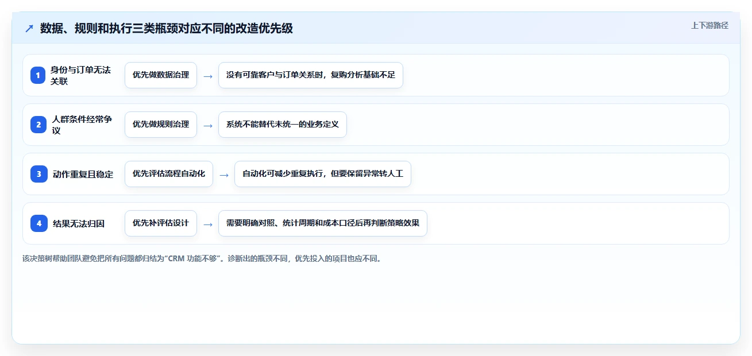Click the box 没有可靠客户与订单关系时，复购分析基础不足

tap(311, 75)
